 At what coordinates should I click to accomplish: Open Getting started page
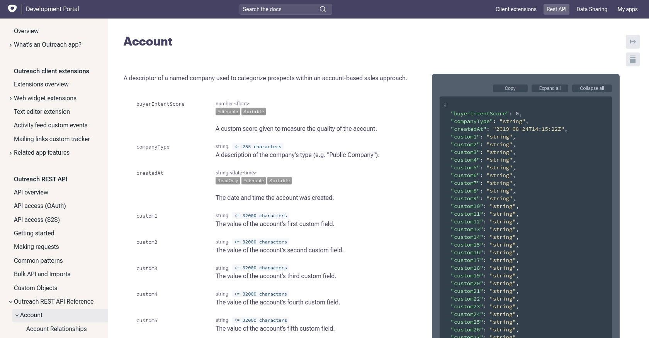(34, 233)
